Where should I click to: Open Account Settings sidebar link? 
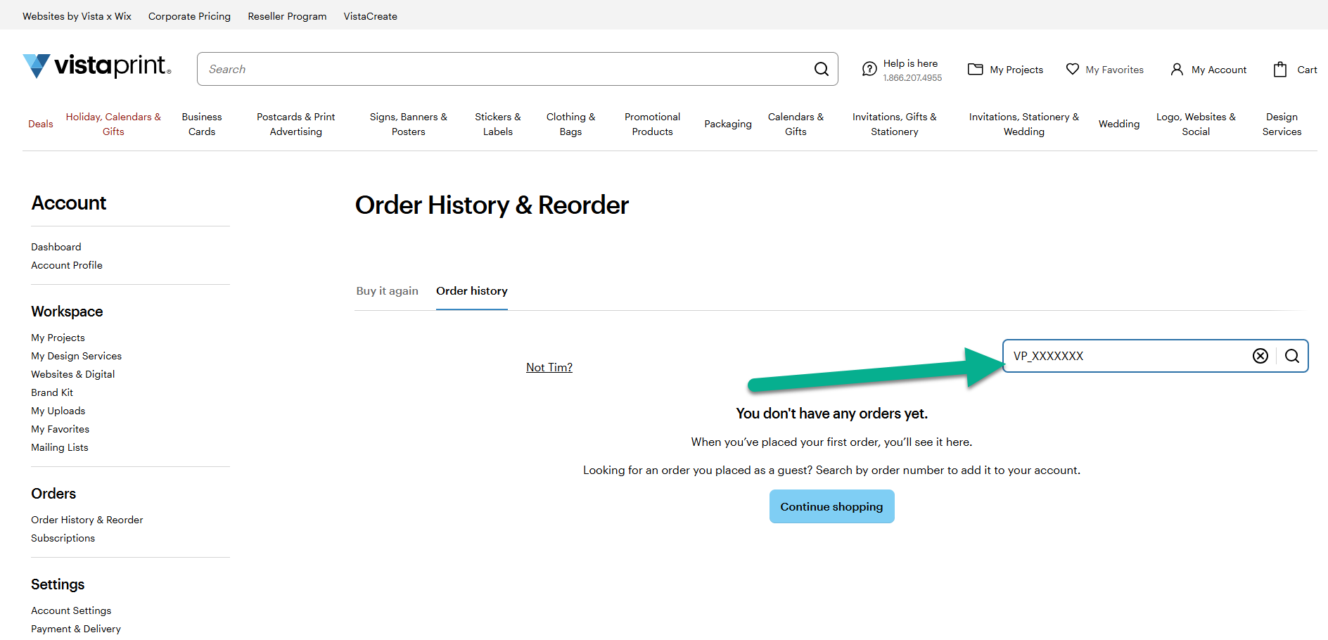click(x=71, y=610)
